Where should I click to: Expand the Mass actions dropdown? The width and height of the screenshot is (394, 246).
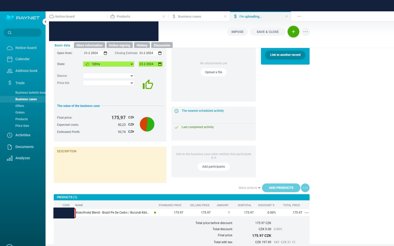coord(249,188)
